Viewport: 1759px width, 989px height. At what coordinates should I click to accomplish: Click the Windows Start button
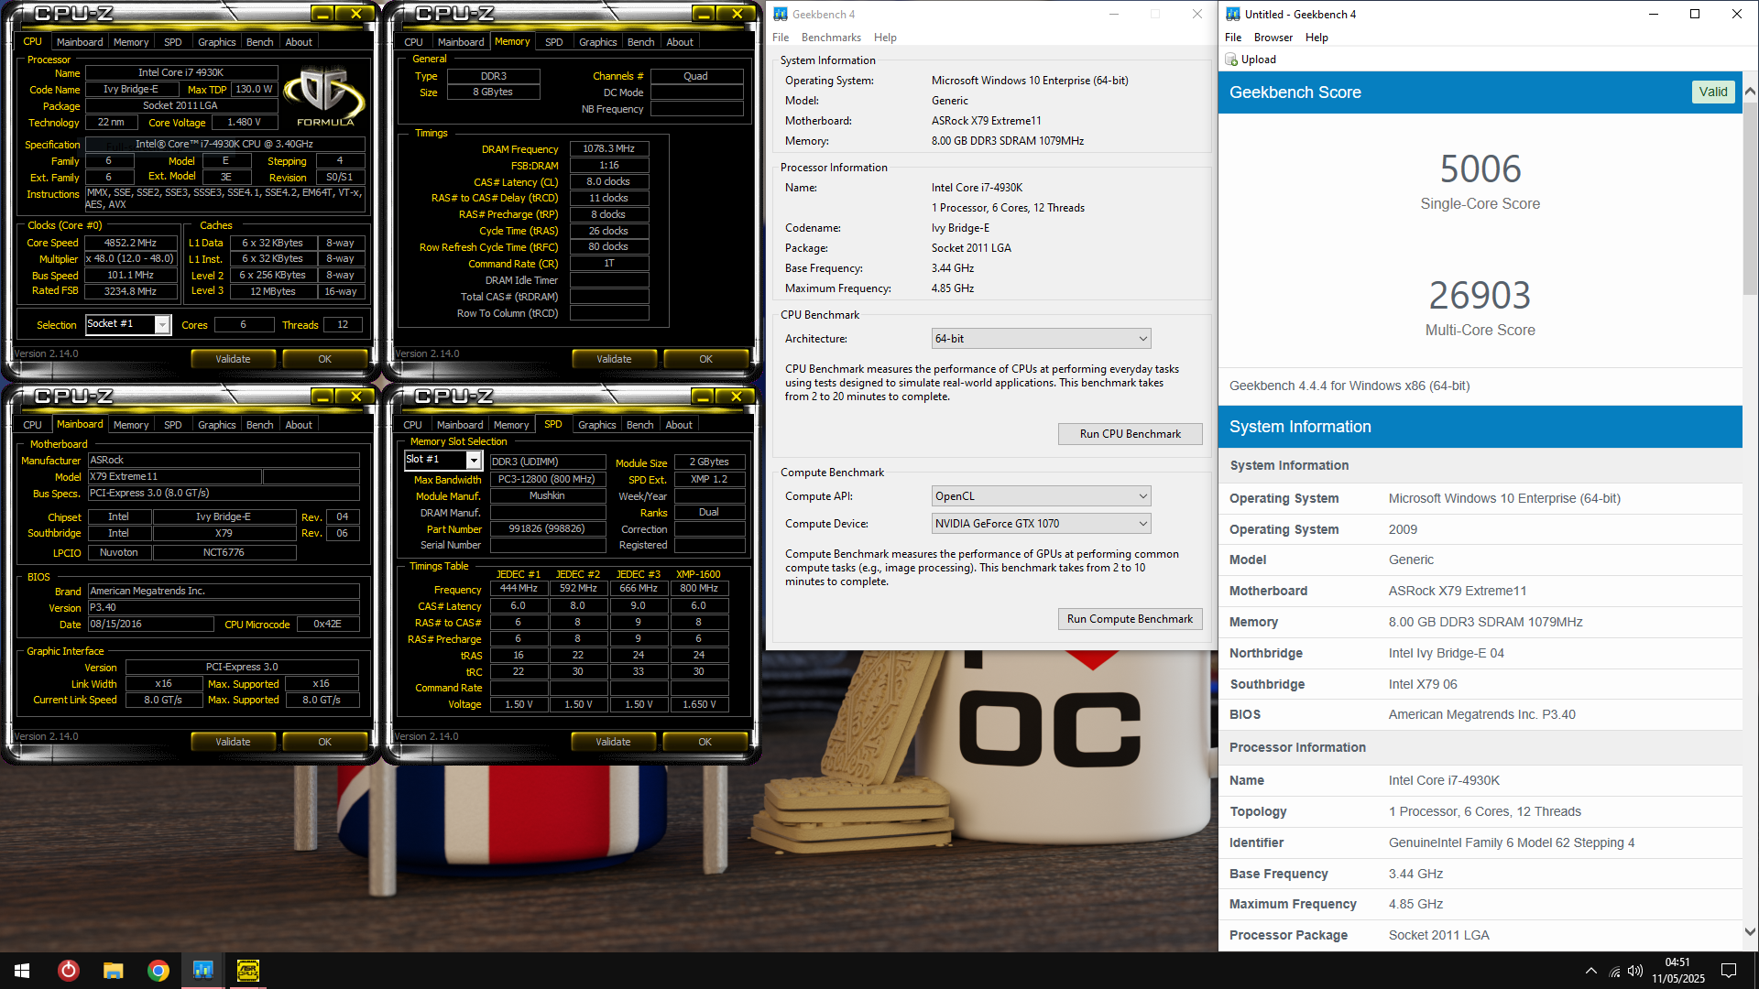[x=22, y=971]
